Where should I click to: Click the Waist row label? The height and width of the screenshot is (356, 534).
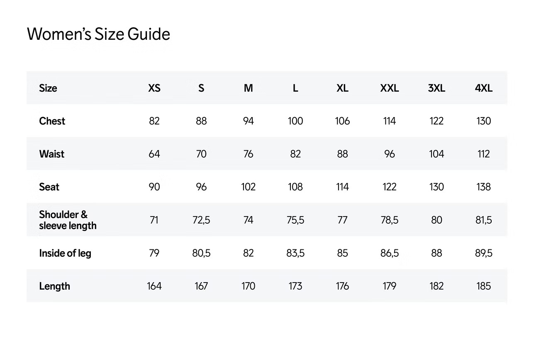(52, 154)
